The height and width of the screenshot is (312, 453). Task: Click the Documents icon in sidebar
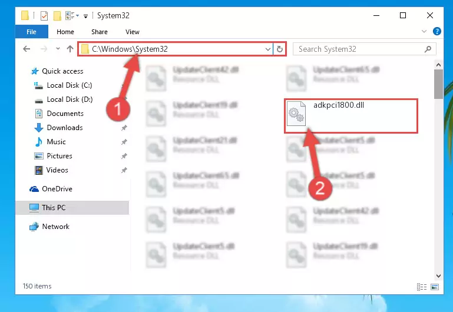[39, 114]
